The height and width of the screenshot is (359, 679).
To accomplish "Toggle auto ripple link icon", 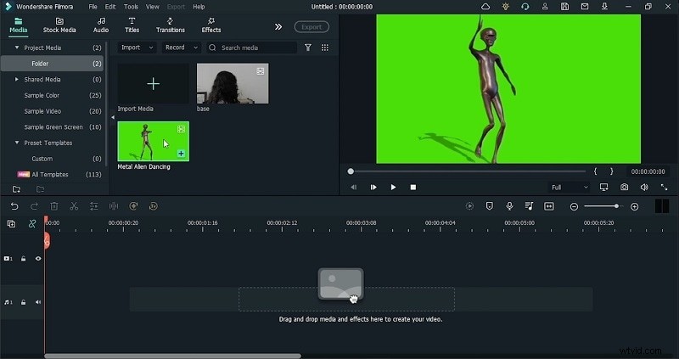I will coord(32,224).
